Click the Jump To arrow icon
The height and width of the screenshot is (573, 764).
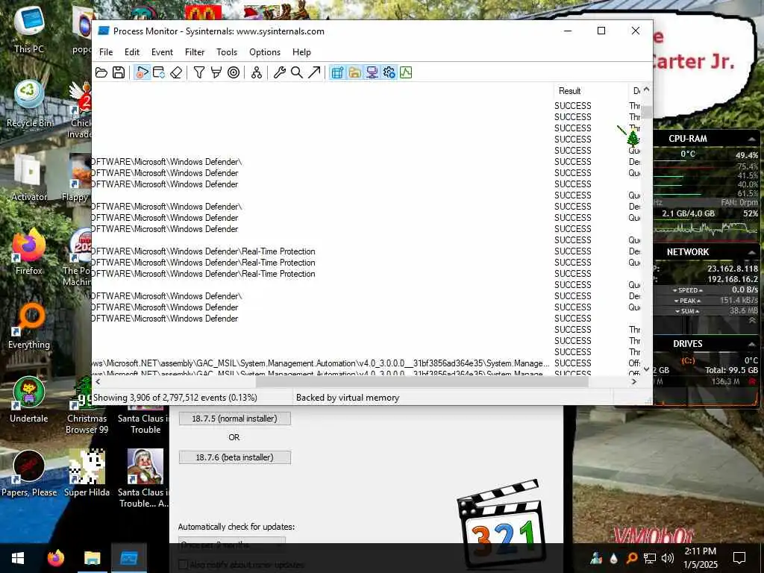(x=314, y=72)
